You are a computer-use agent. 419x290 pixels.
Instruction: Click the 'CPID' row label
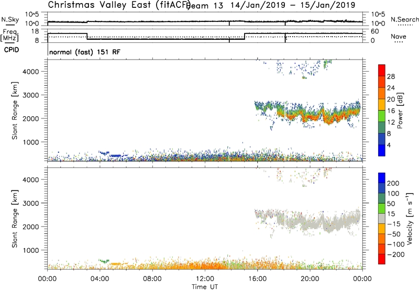click(12, 50)
